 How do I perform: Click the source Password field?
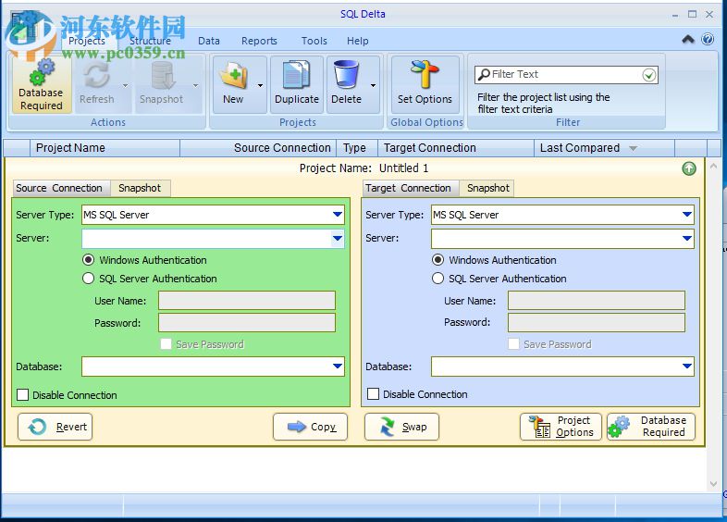(247, 322)
